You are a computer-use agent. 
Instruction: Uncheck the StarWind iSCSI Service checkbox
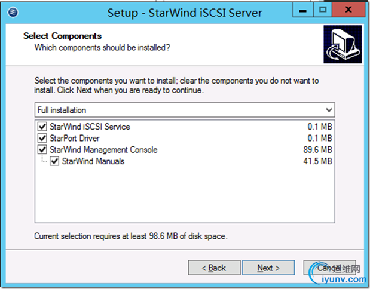click(42, 127)
